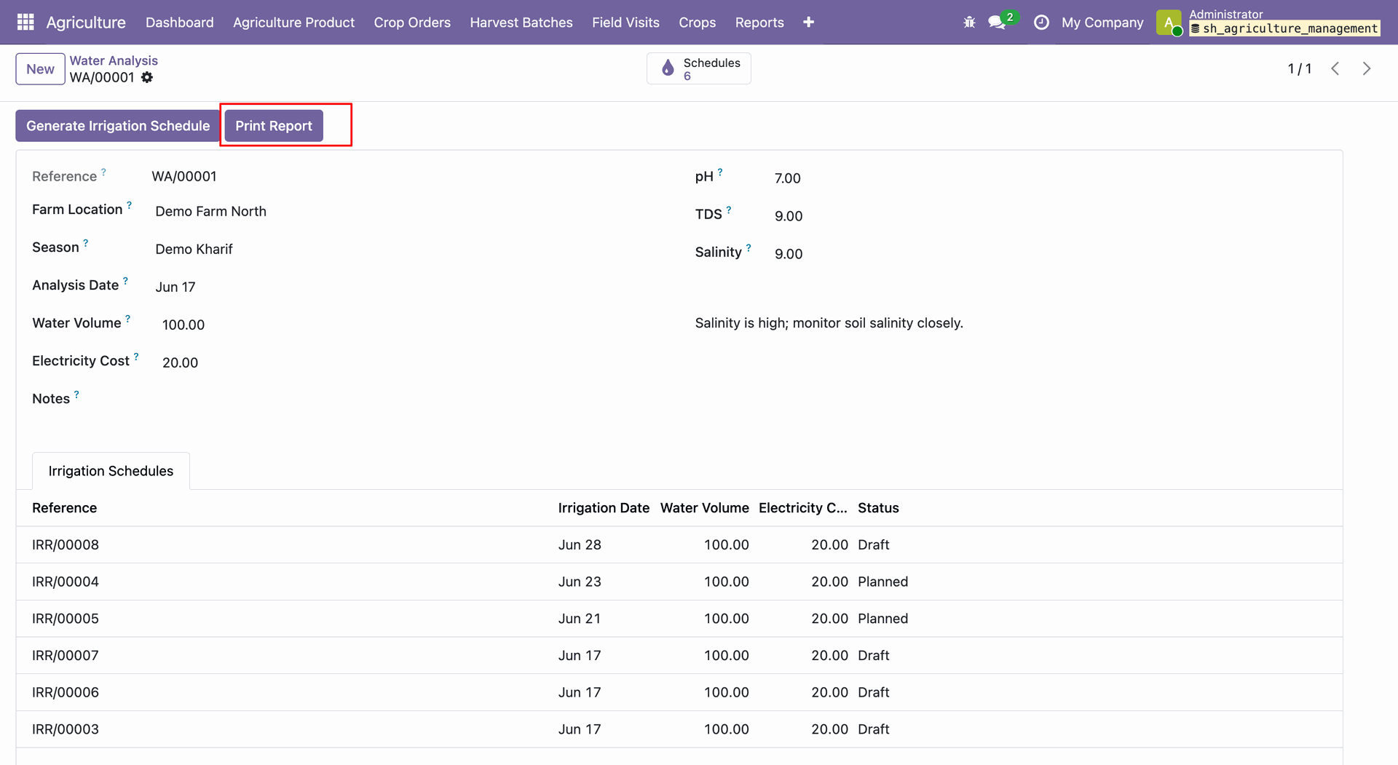Open the Water Analysis breadcrumb link
This screenshot has height=765, width=1398.
point(114,60)
